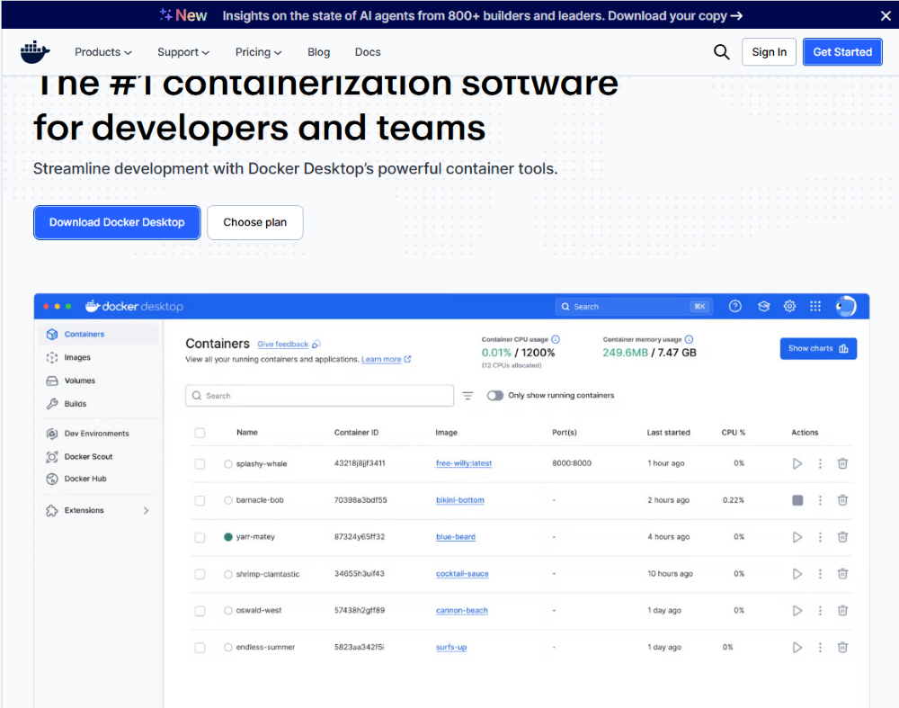Click the info icon beside Container memory usage

690,339
